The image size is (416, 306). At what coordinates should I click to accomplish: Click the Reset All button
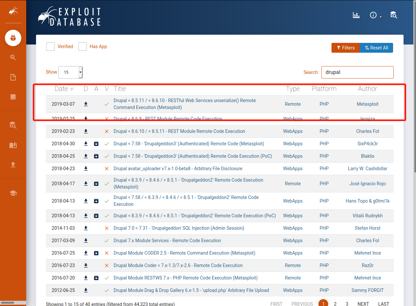click(x=376, y=48)
